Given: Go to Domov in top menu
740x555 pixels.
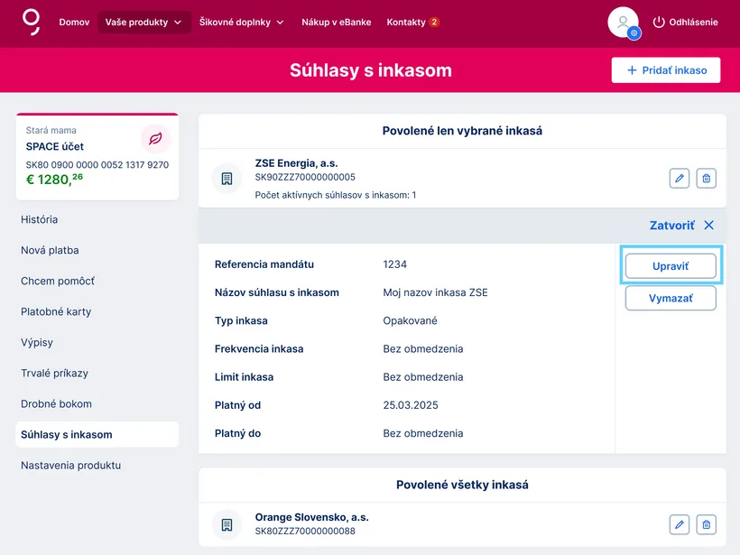Looking at the screenshot, I should (x=74, y=22).
